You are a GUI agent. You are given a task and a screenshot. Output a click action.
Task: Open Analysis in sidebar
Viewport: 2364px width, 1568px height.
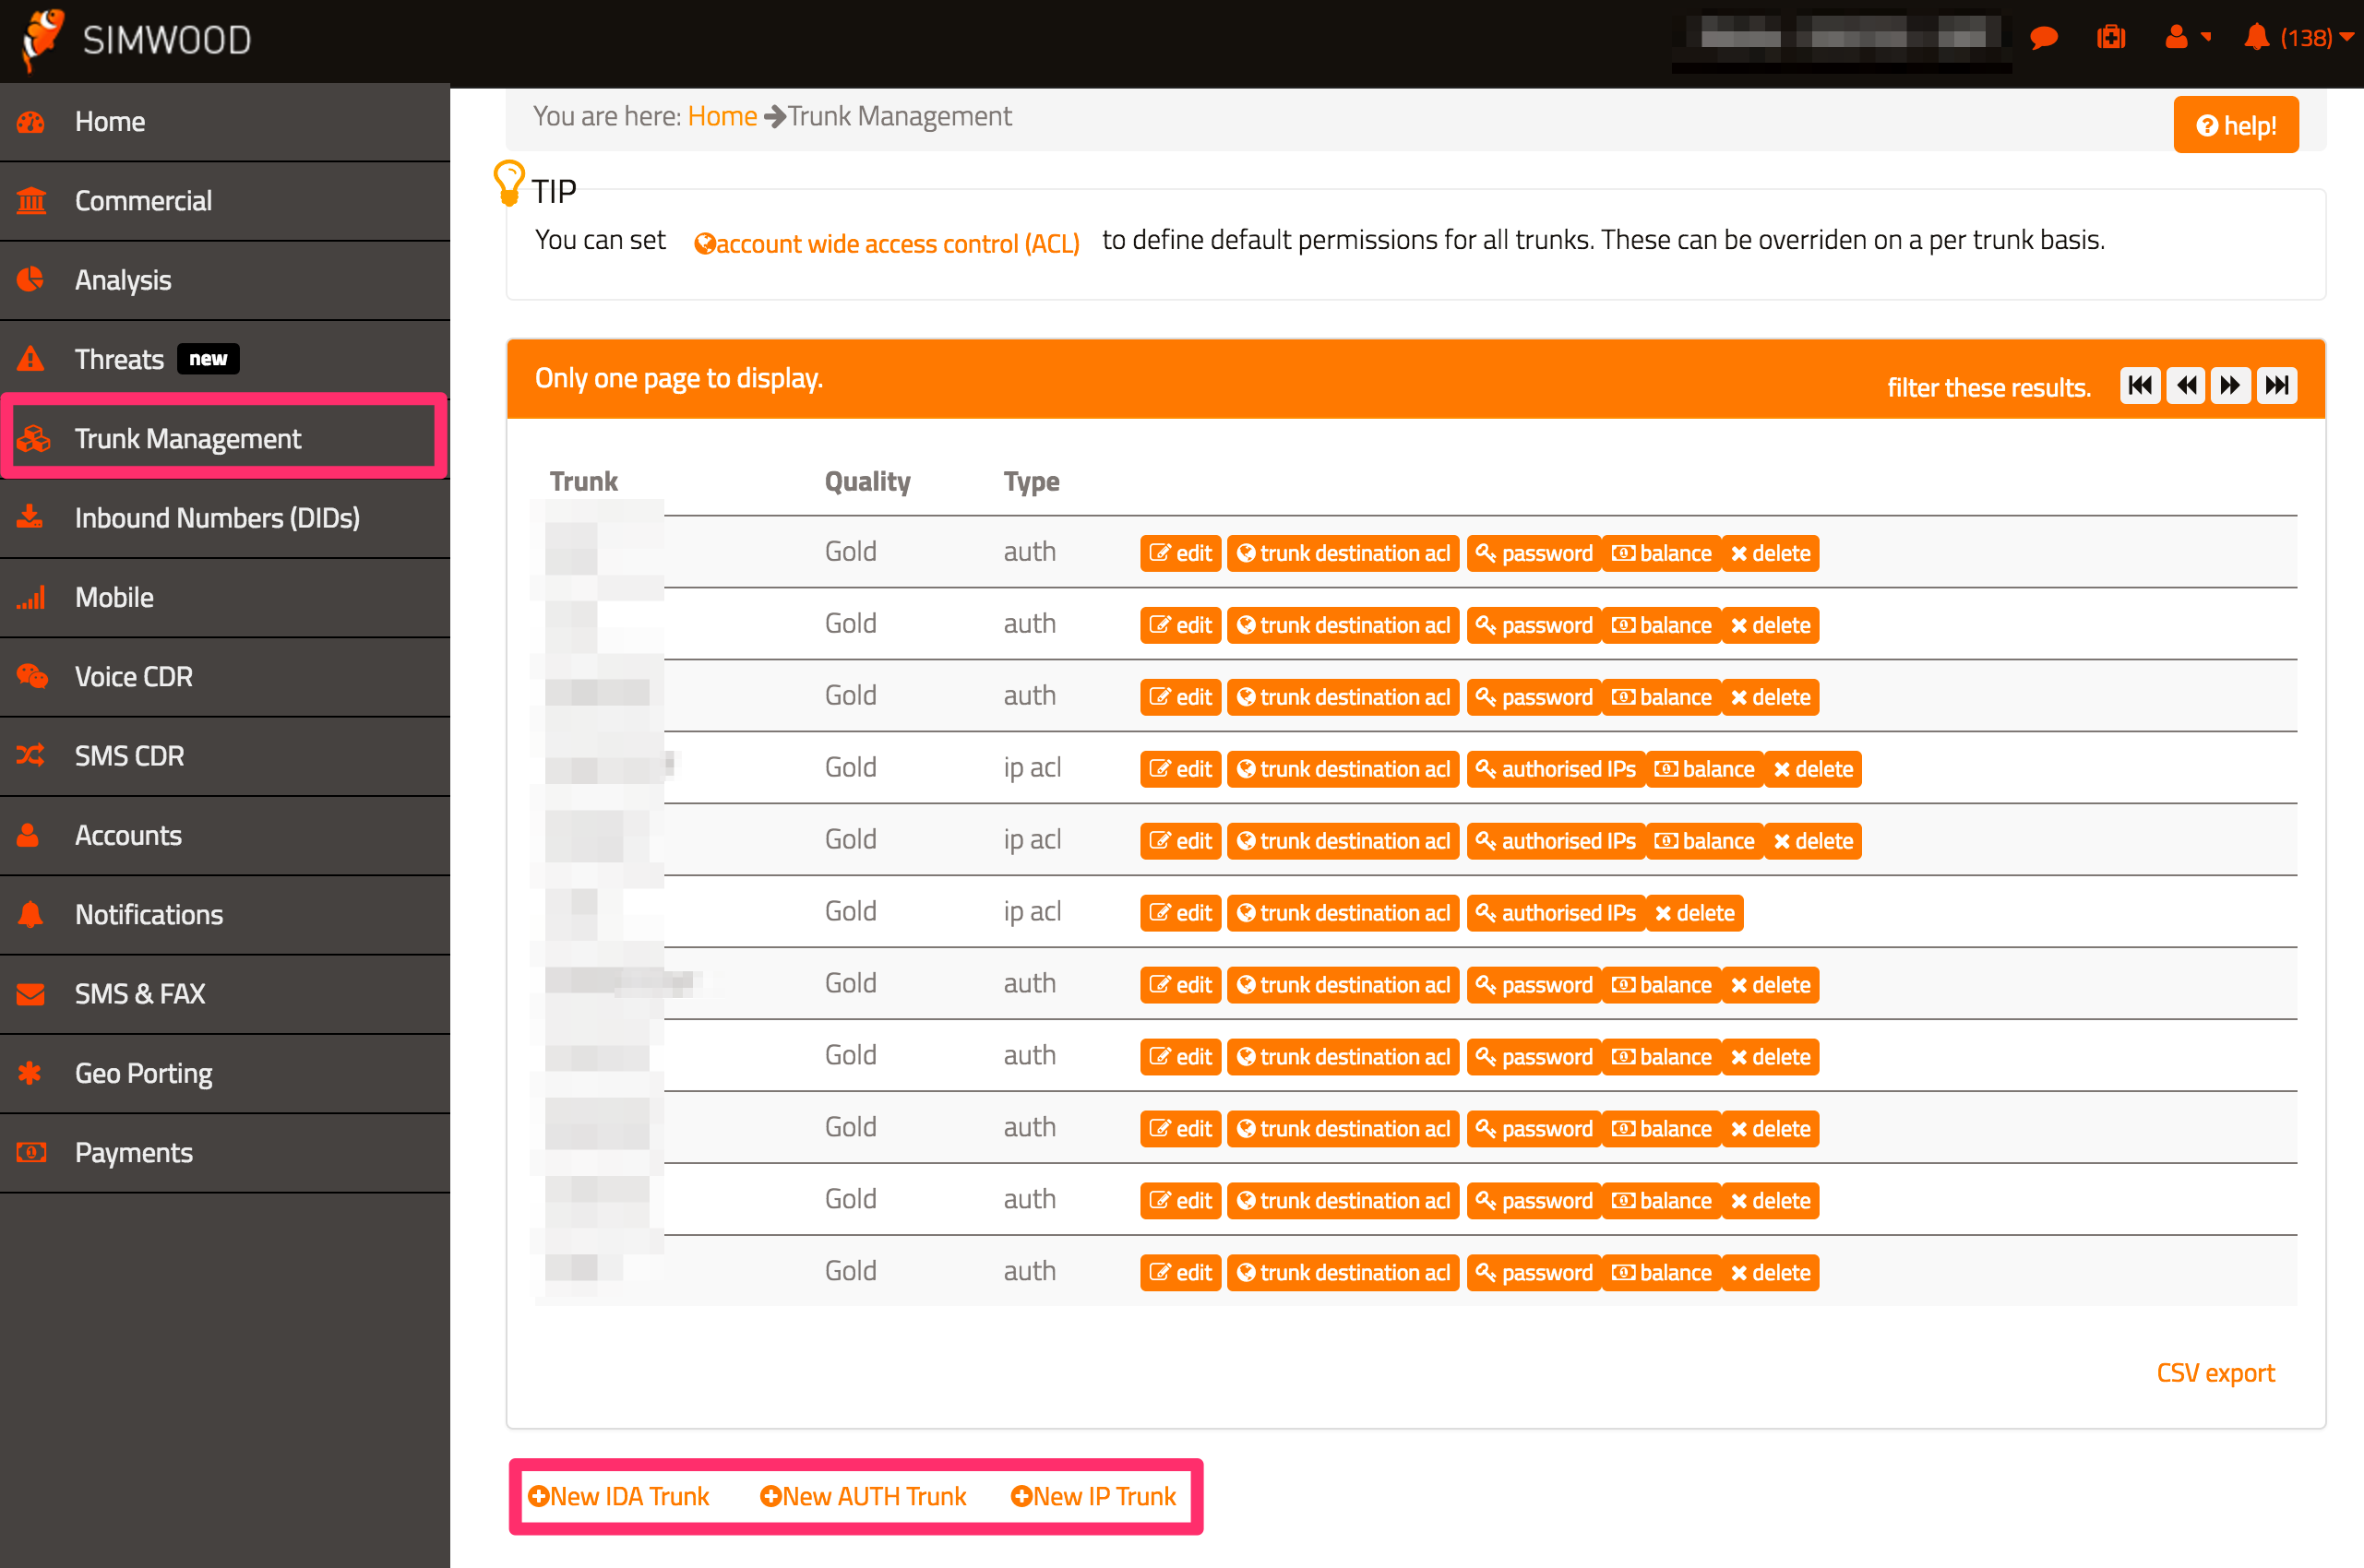pyautogui.click(x=225, y=280)
